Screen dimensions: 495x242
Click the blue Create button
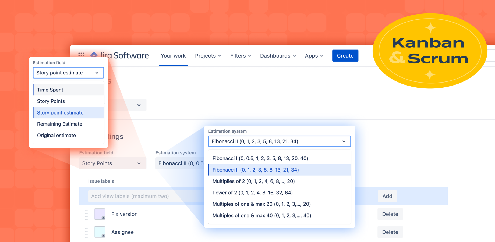[345, 56]
